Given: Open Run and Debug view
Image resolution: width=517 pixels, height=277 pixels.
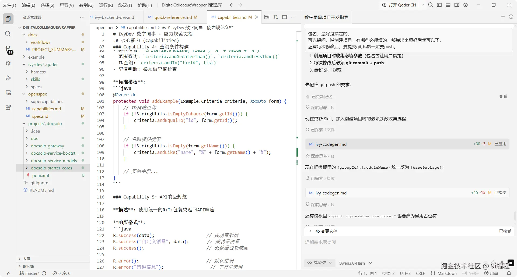Looking at the screenshot, I should 8,78.
